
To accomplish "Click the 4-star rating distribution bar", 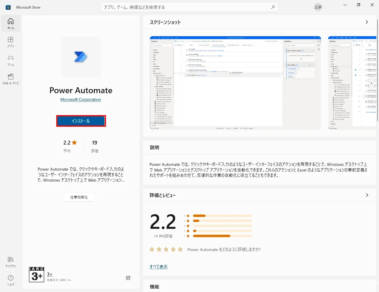I will click(x=223, y=221).
